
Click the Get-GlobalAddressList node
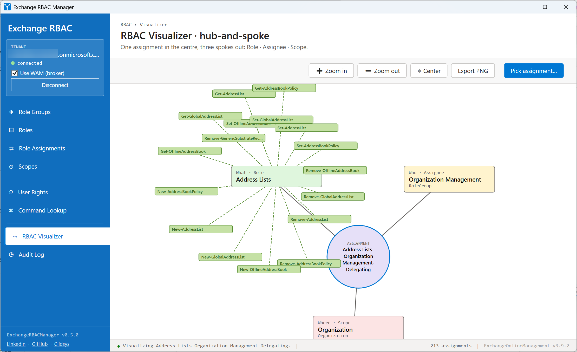tap(210, 116)
